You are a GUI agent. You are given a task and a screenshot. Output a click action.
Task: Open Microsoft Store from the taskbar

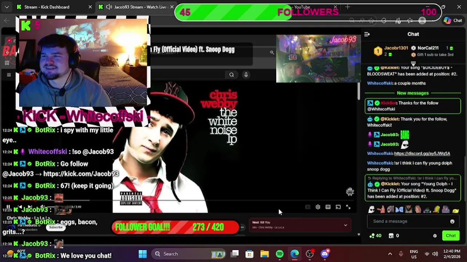click(x=250, y=254)
